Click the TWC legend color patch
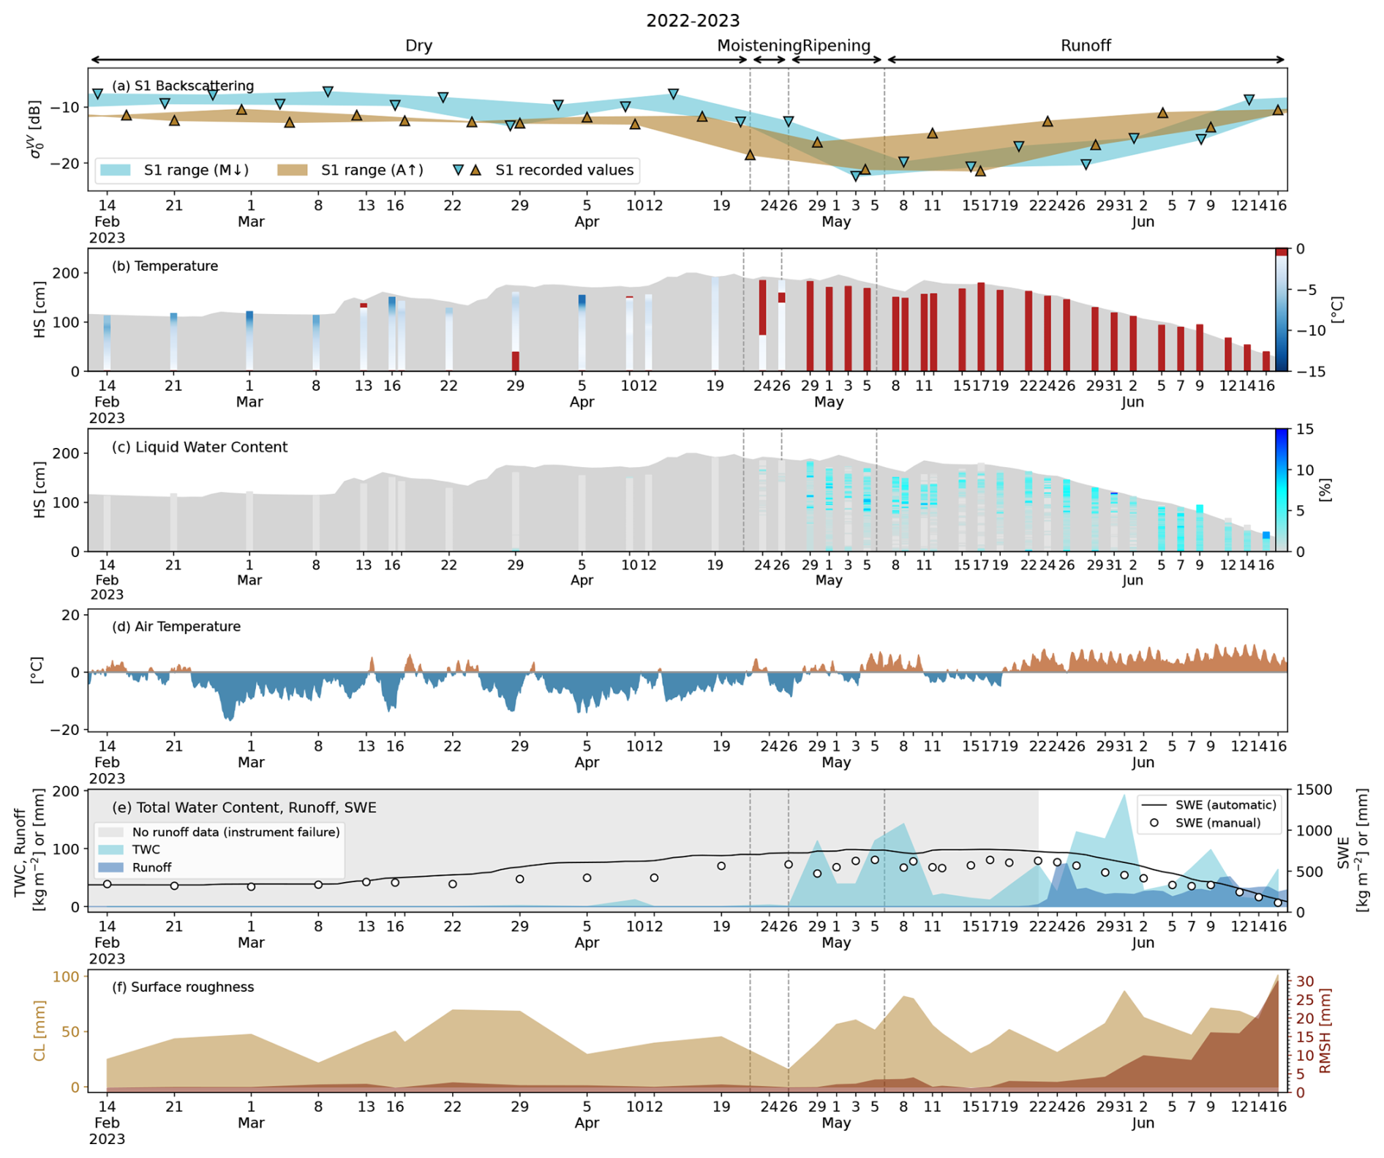The image size is (1384, 1158). coord(111,850)
